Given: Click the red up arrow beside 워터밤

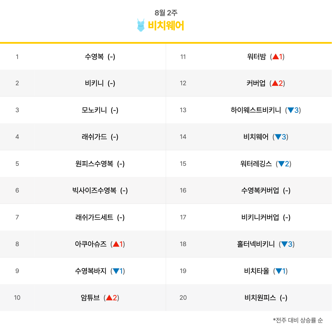Looking at the screenshot, I should point(276,56).
